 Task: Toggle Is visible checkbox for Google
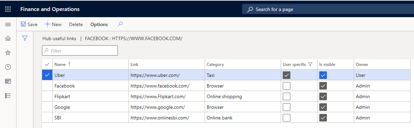[323, 107]
